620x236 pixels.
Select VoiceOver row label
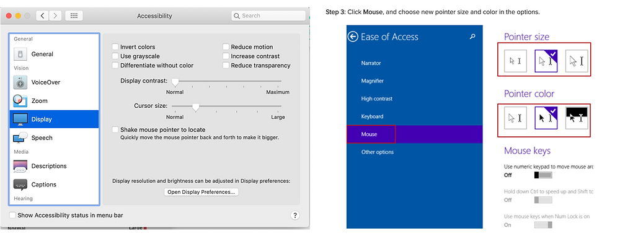click(46, 82)
